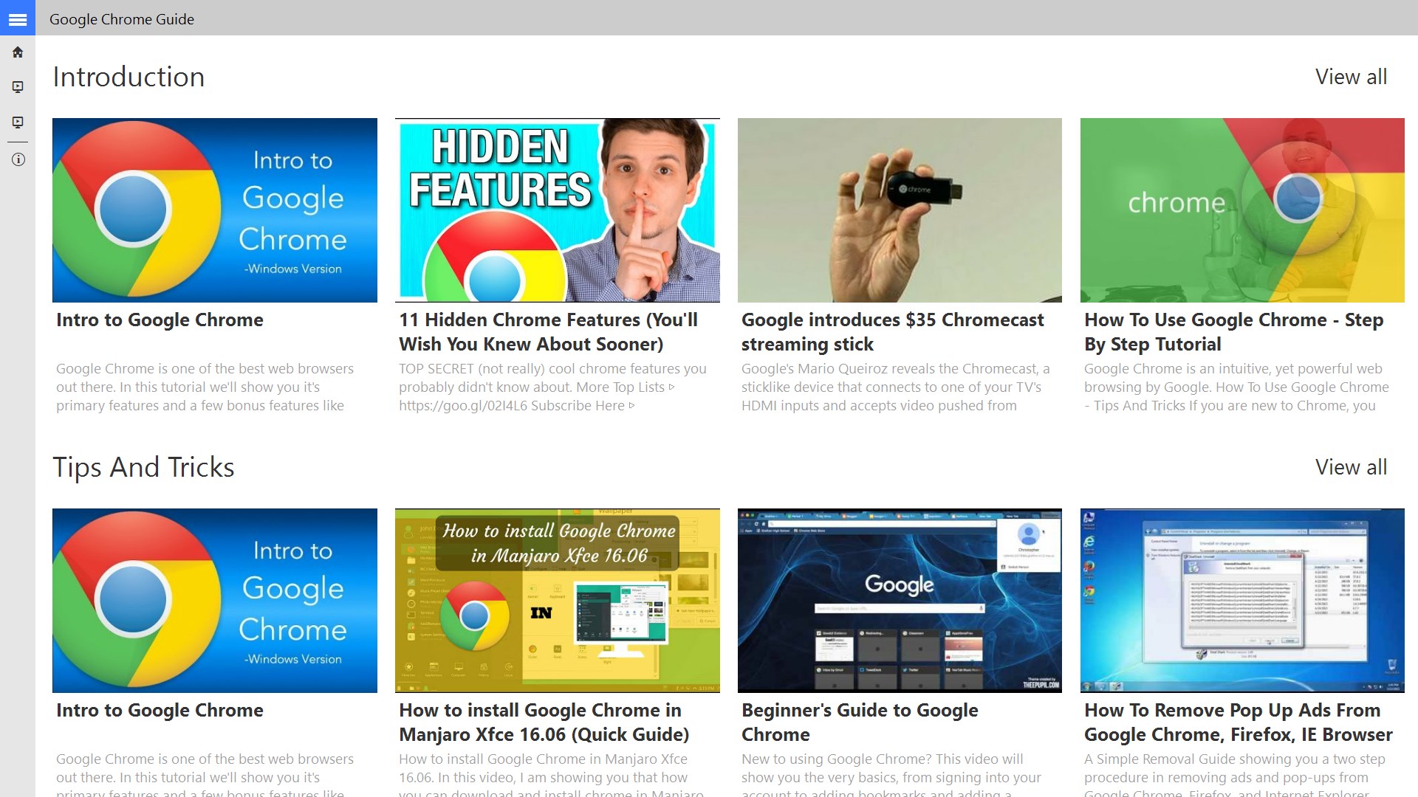The image size is (1418, 797).
Task: Open the first video-screen sidebar icon
Action: point(18,87)
